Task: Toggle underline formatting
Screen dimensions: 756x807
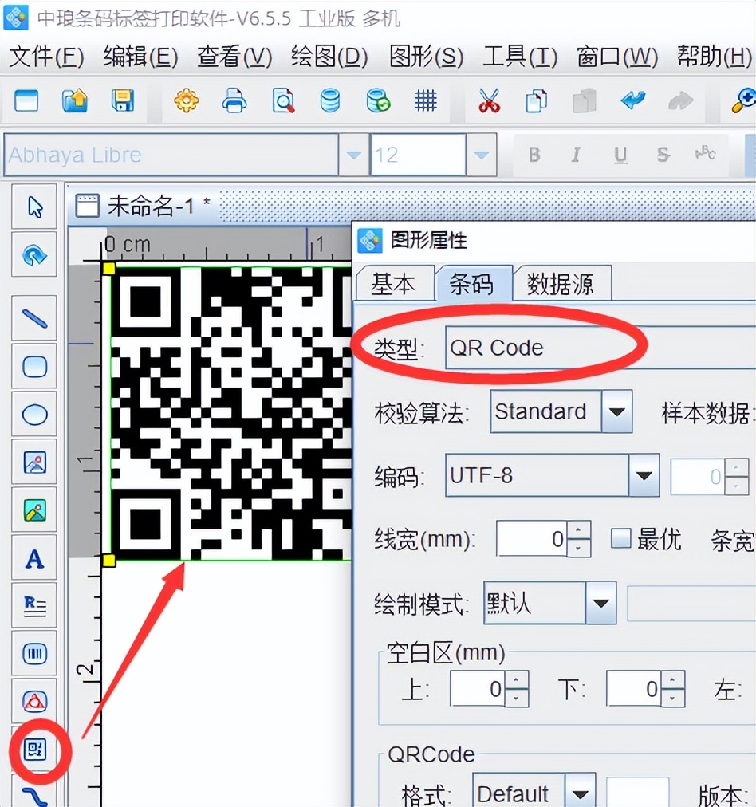Action: pyautogui.click(x=620, y=155)
